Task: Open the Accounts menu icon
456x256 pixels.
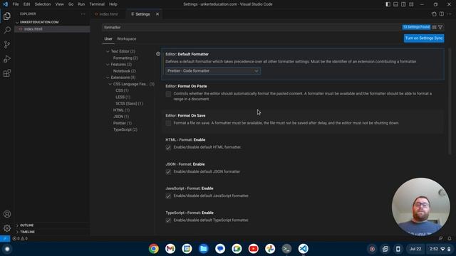Action: point(7,214)
